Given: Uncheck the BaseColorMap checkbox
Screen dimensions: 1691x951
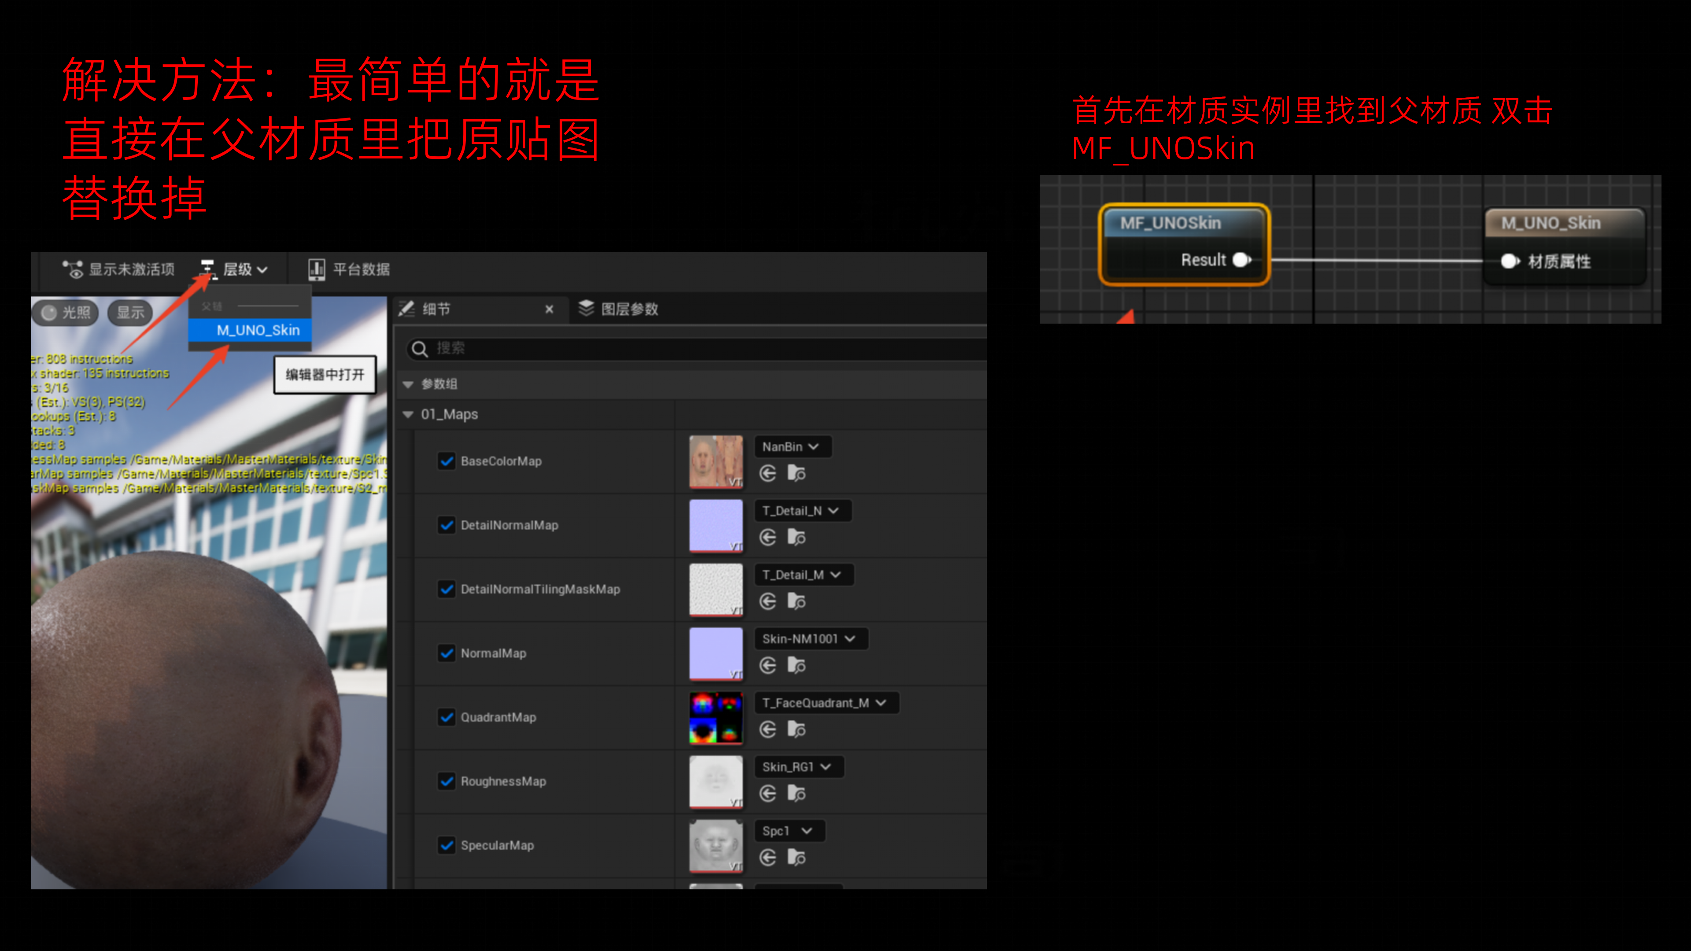Looking at the screenshot, I should (447, 461).
